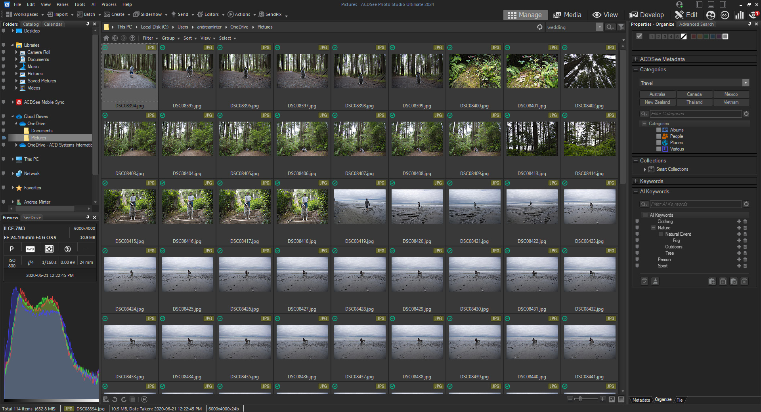Screen dimensions: 761x412
Task: Check the People category checkbox
Action: click(x=659, y=136)
